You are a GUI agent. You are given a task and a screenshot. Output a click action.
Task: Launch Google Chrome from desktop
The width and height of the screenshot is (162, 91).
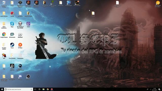(4, 34)
